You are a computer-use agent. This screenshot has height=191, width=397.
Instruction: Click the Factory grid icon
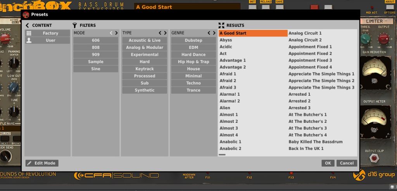click(29, 33)
